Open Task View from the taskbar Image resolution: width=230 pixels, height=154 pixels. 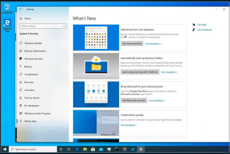[69, 149]
